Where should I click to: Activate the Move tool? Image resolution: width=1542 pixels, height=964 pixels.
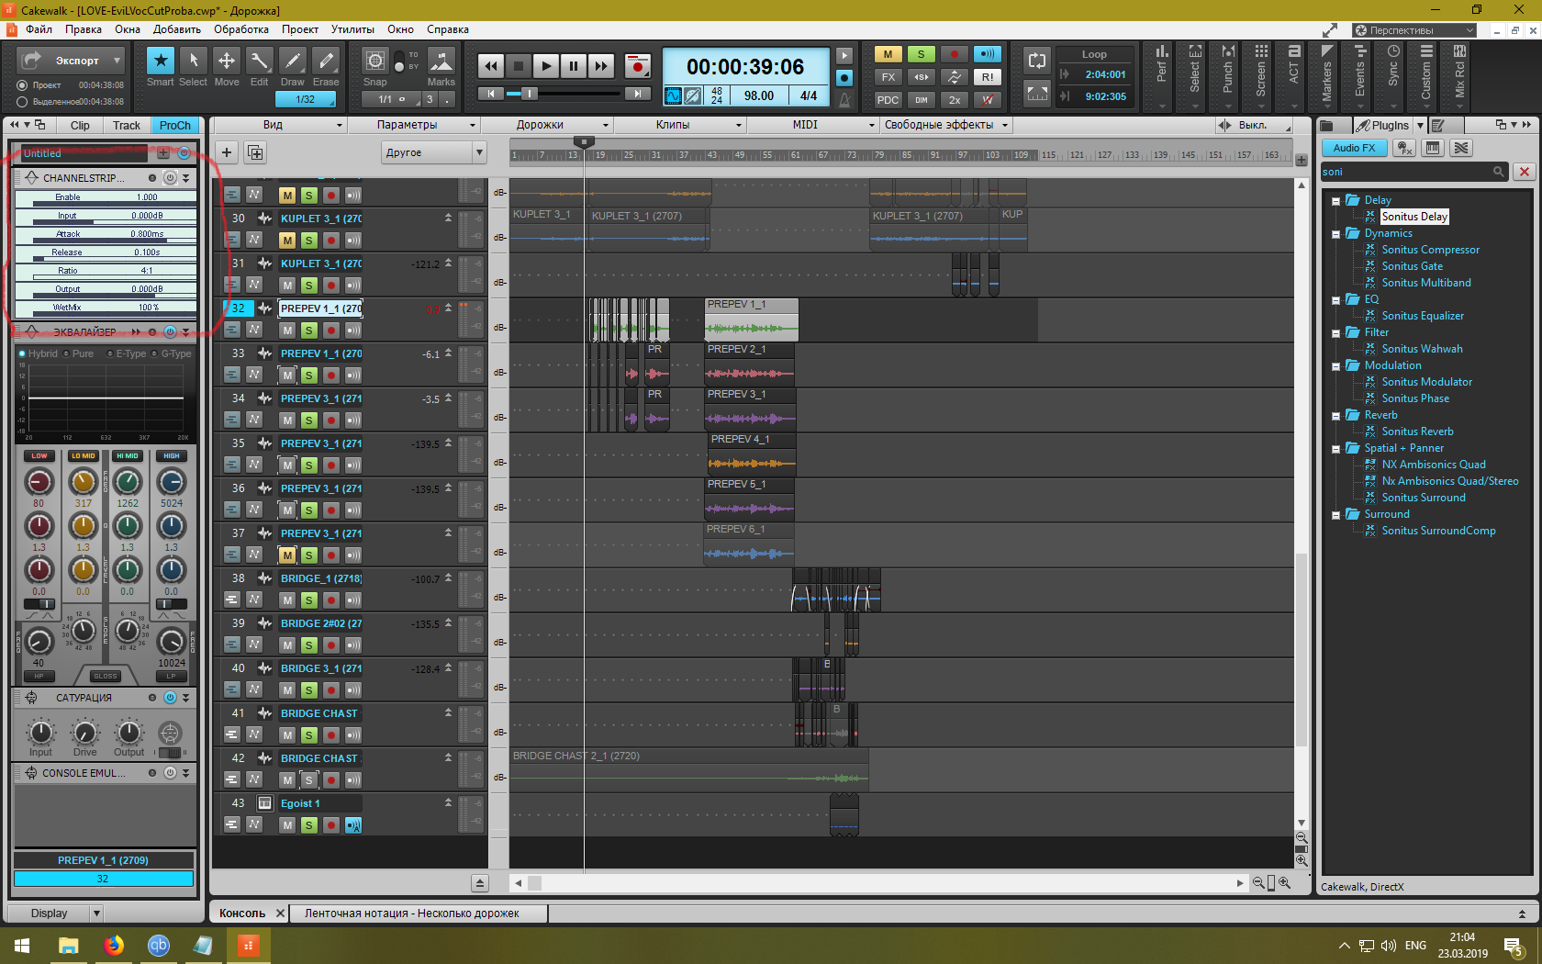click(226, 61)
